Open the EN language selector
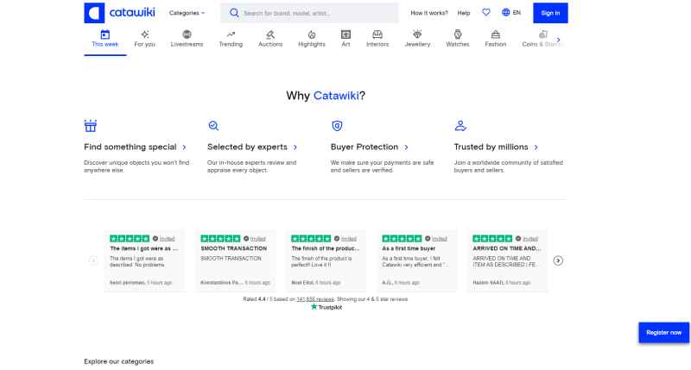This screenshot has width=691, height=370. [511, 13]
